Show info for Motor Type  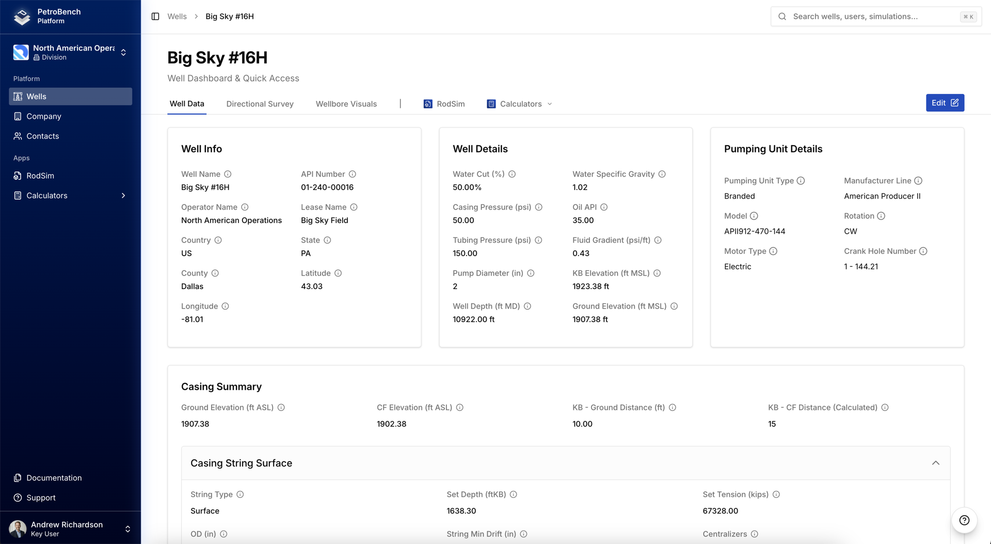click(x=773, y=251)
